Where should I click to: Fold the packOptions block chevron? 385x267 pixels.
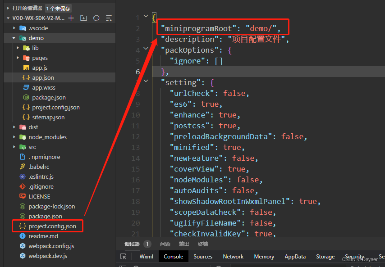146,48
